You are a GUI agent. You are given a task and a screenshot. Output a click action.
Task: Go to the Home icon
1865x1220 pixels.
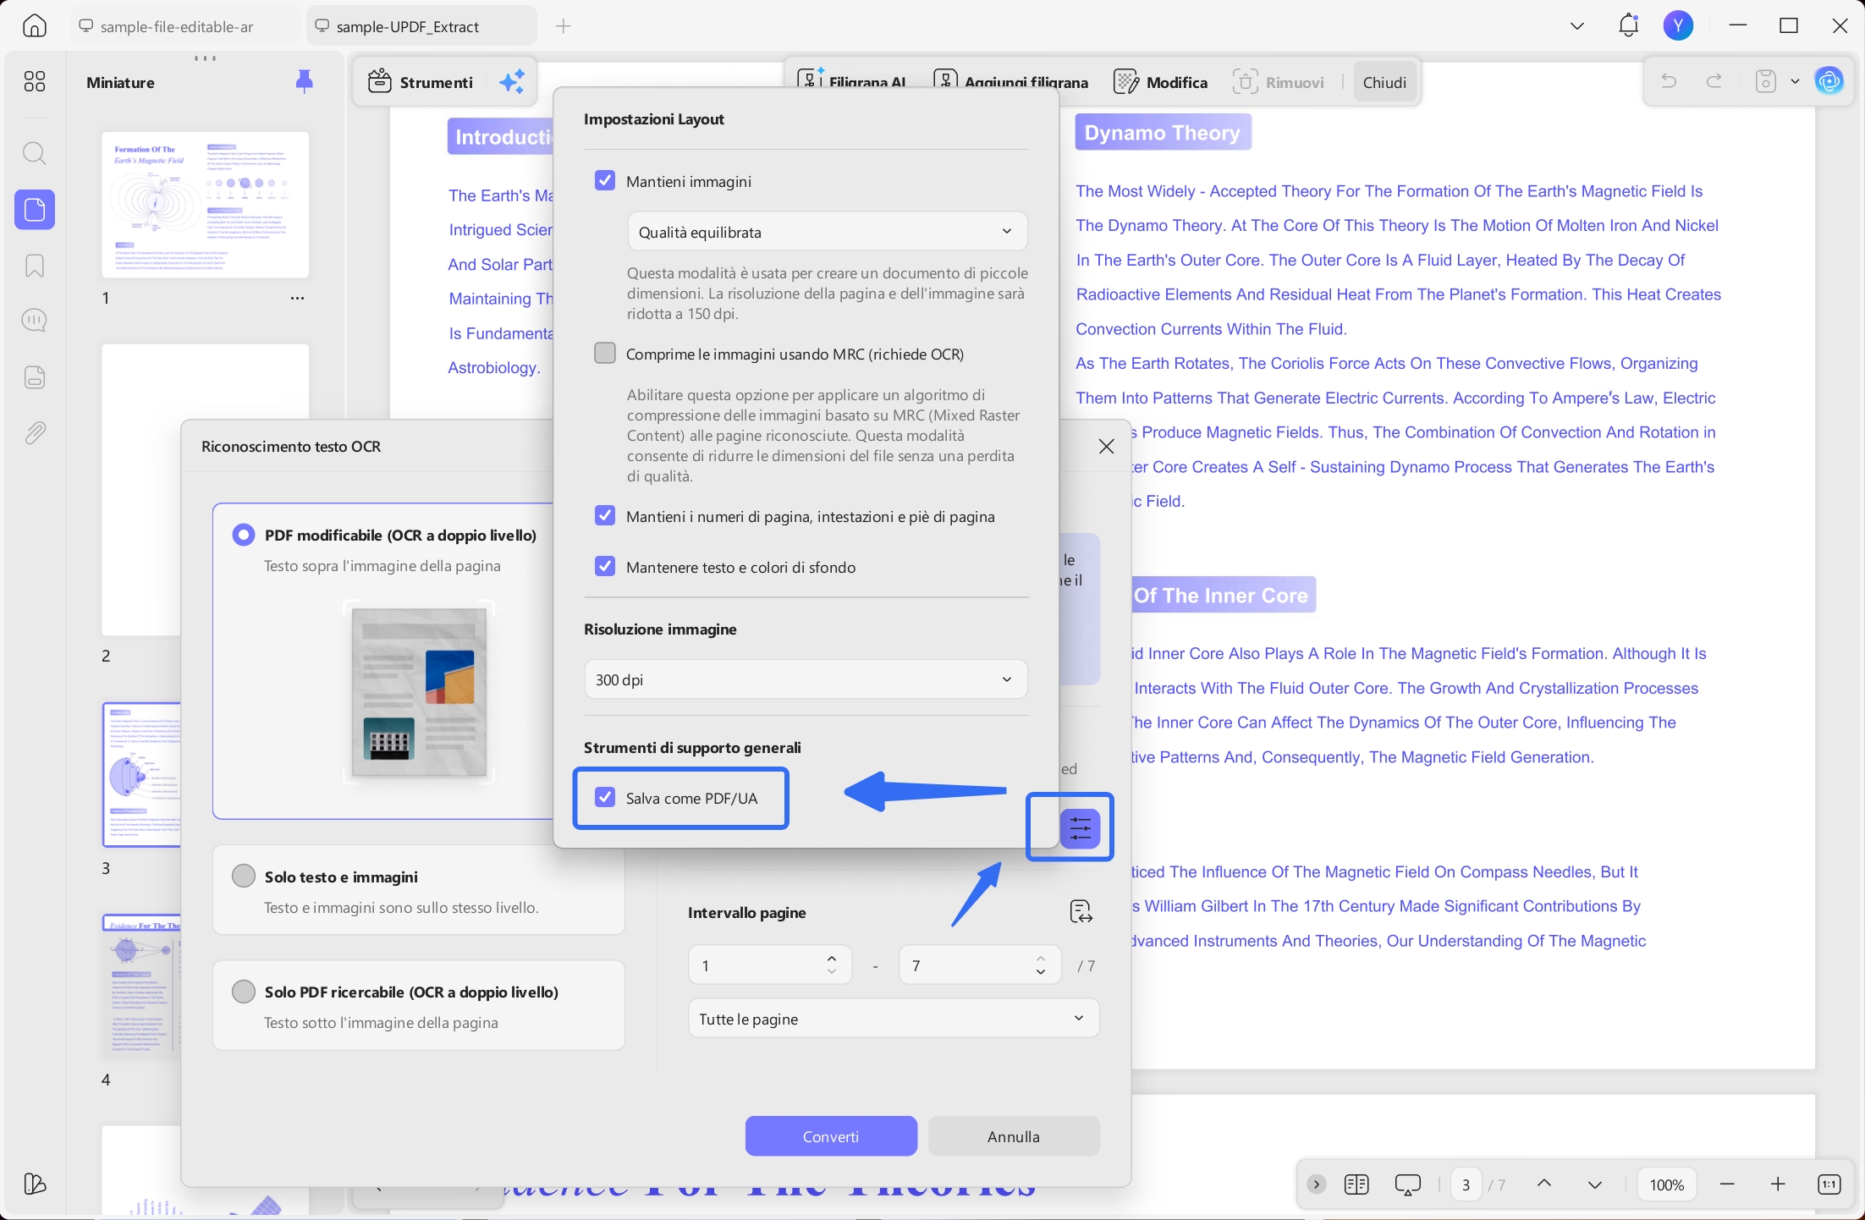coord(35,26)
